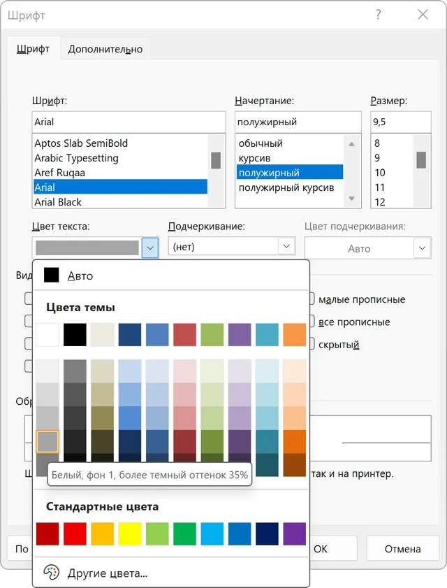Click style list scroll up arrow
Viewport: 447px width, 588px height.
coord(351,144)
